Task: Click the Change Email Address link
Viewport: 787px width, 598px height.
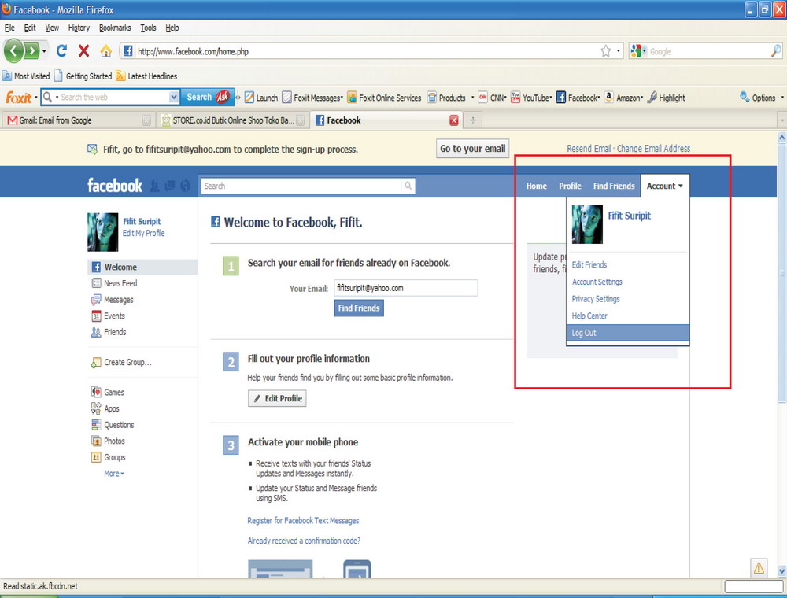Action: point(653,149)
